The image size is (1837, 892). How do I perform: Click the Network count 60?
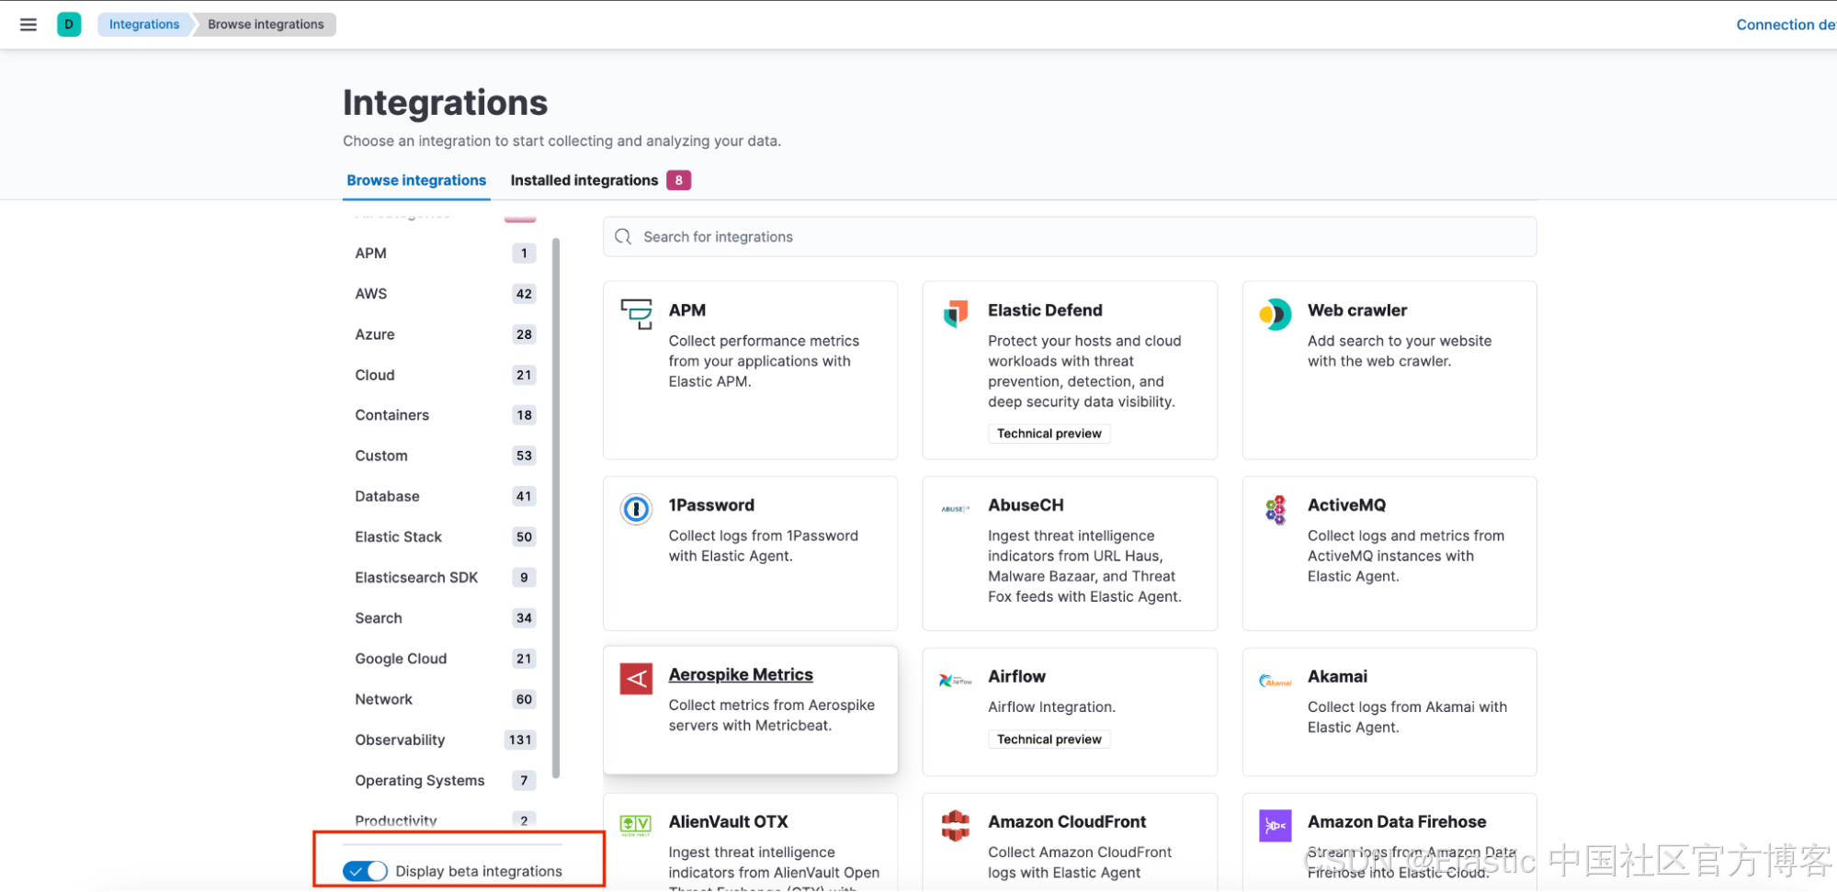click(524, 699)
